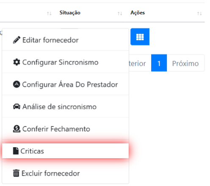
Task: Click the car icon for Análise de sincronismo
Action: [17, 107]
